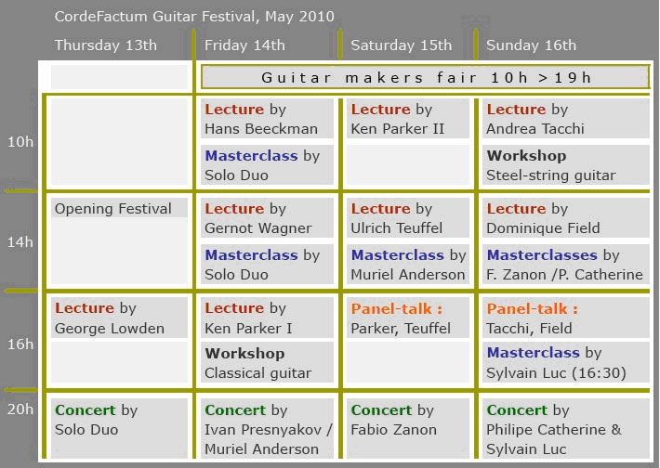Select the Dominique Field lecture

click(565, 218)
